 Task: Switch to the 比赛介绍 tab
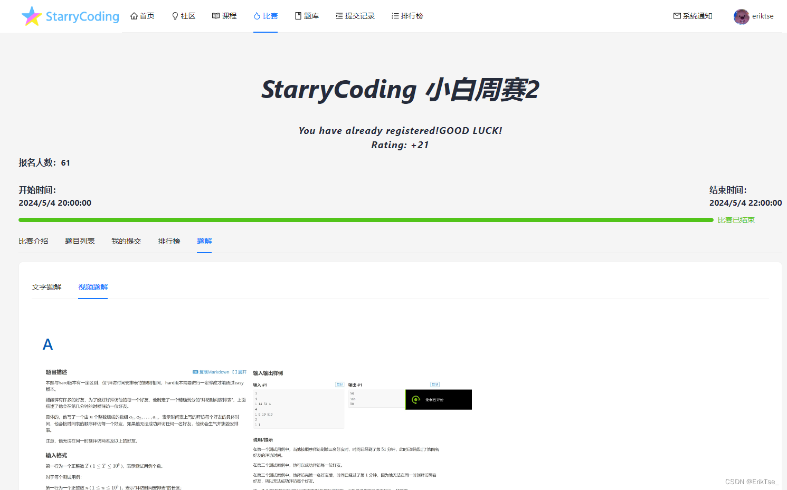[33, 241]
